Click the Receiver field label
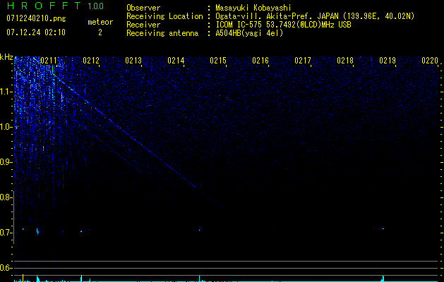This screenshot has height=282, width=444. (143, 25)
